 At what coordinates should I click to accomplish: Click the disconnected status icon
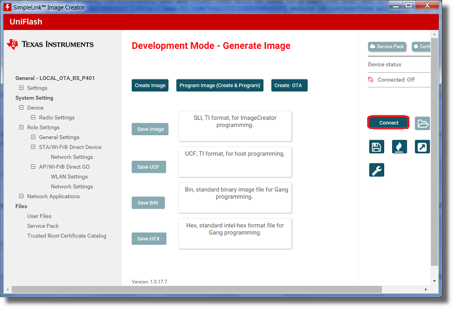click(371, 80)
